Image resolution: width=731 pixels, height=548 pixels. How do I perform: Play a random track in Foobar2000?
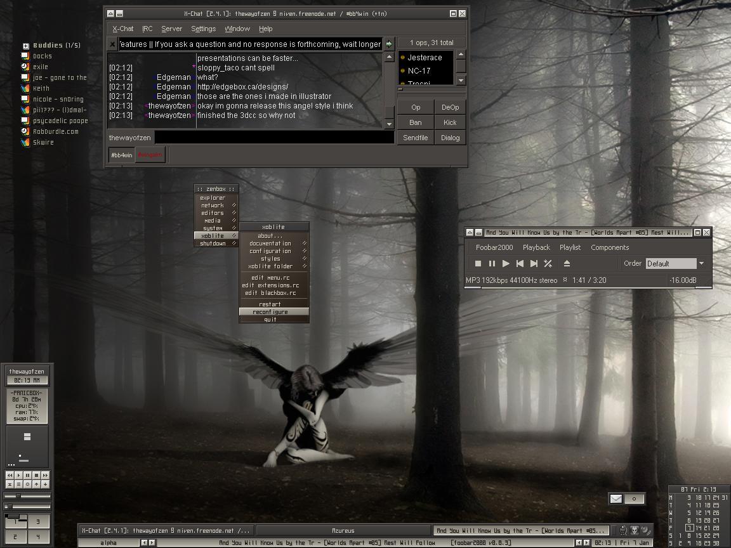548,263
